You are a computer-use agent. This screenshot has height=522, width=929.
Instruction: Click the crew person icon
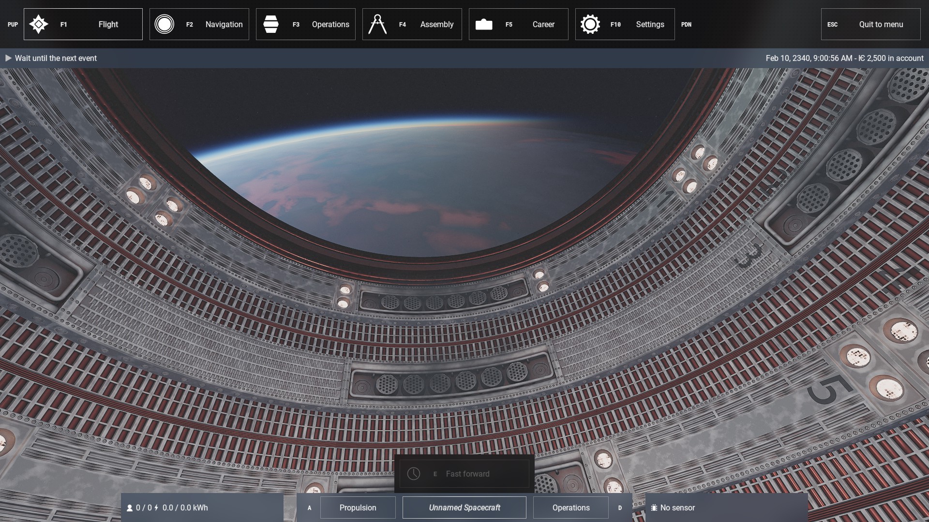tap(130, 508)
